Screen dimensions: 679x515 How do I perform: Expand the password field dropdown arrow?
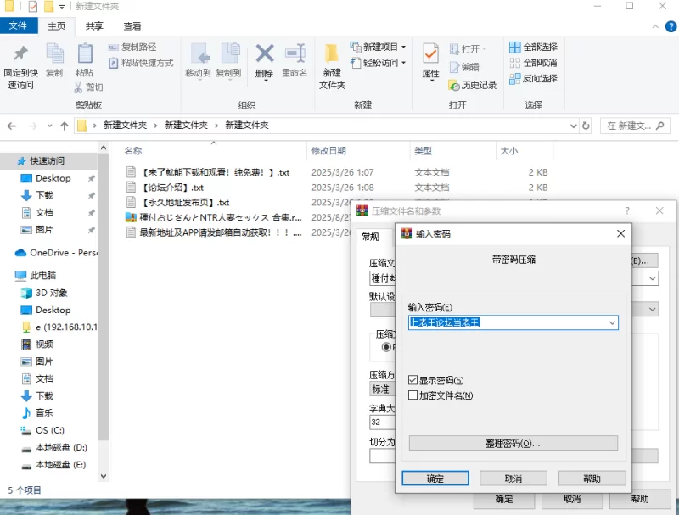611,322
